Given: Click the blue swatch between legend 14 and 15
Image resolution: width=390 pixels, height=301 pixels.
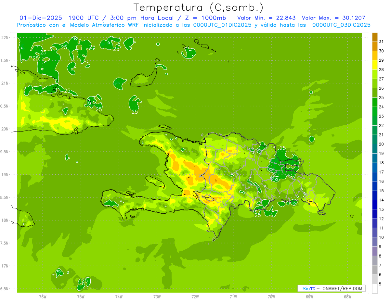Looking at the screenshot, I should point(375,195).
